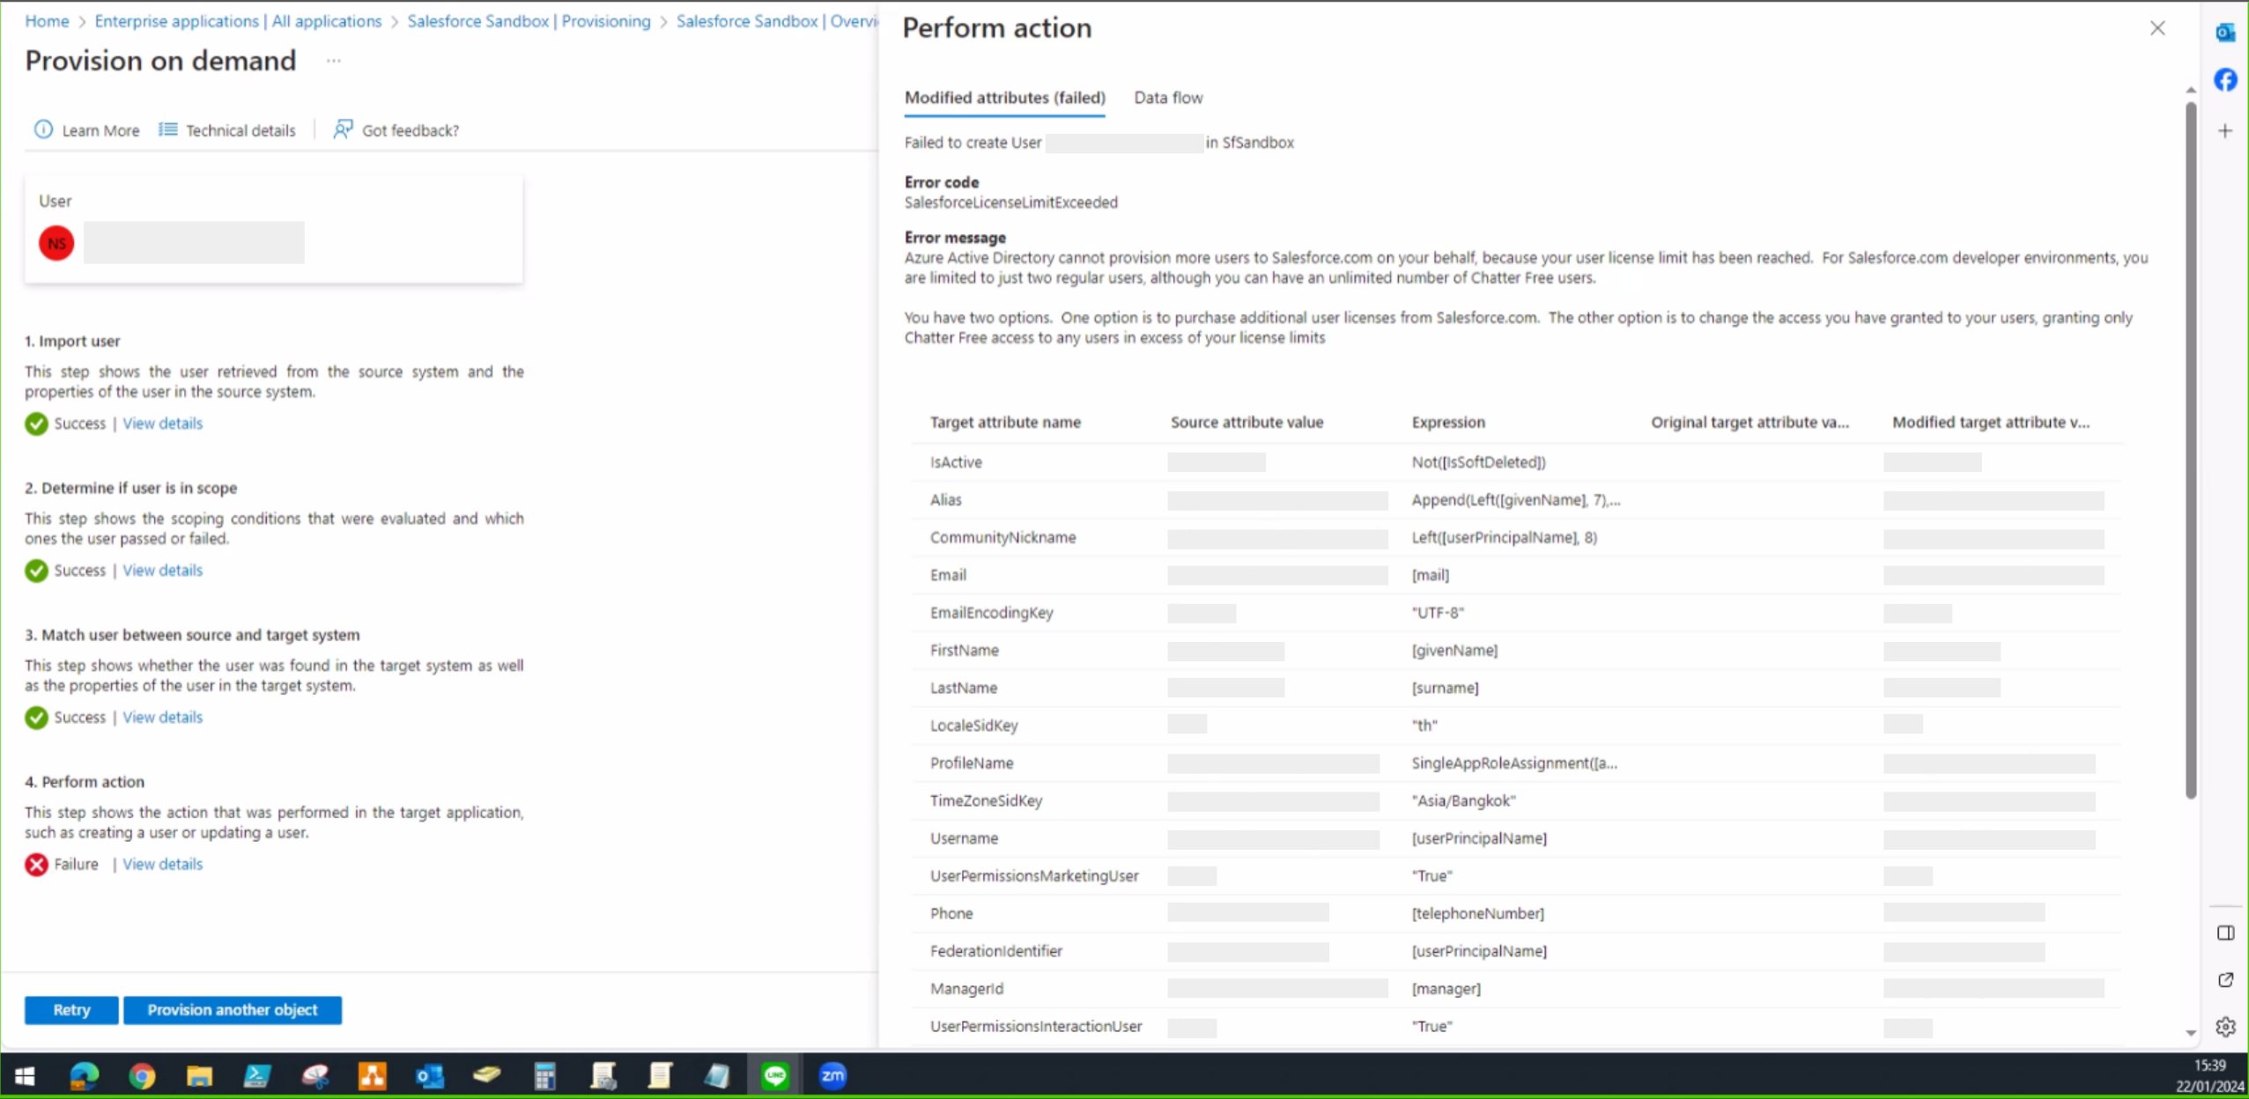Viewport: 2249px width, 1099px height.
Task: Switch to the Data flow tab
Action: pyautogui.click(x=1168, y=98)
